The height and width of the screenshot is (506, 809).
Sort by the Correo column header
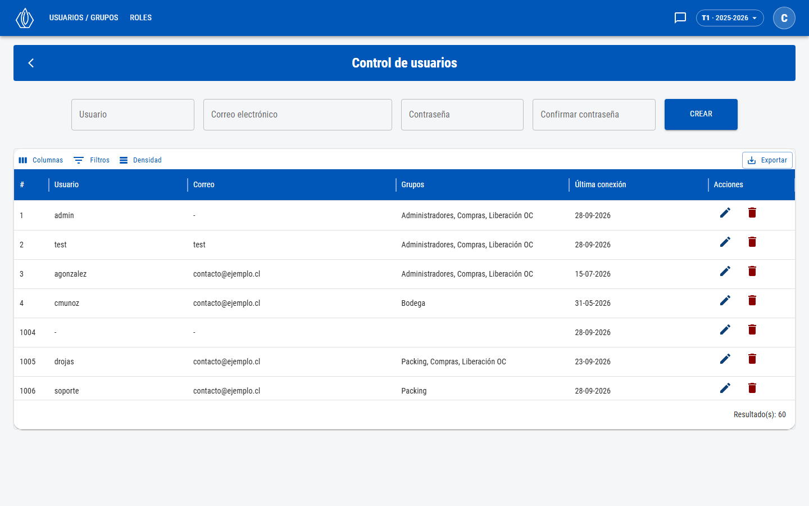click(204, 184)
